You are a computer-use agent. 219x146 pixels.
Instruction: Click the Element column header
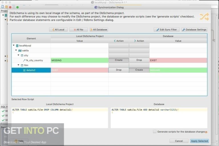coord(31,38)
